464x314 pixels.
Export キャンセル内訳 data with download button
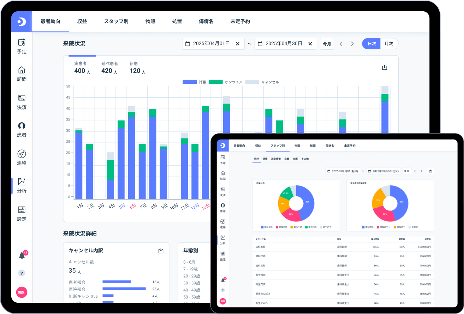point(161,251)
